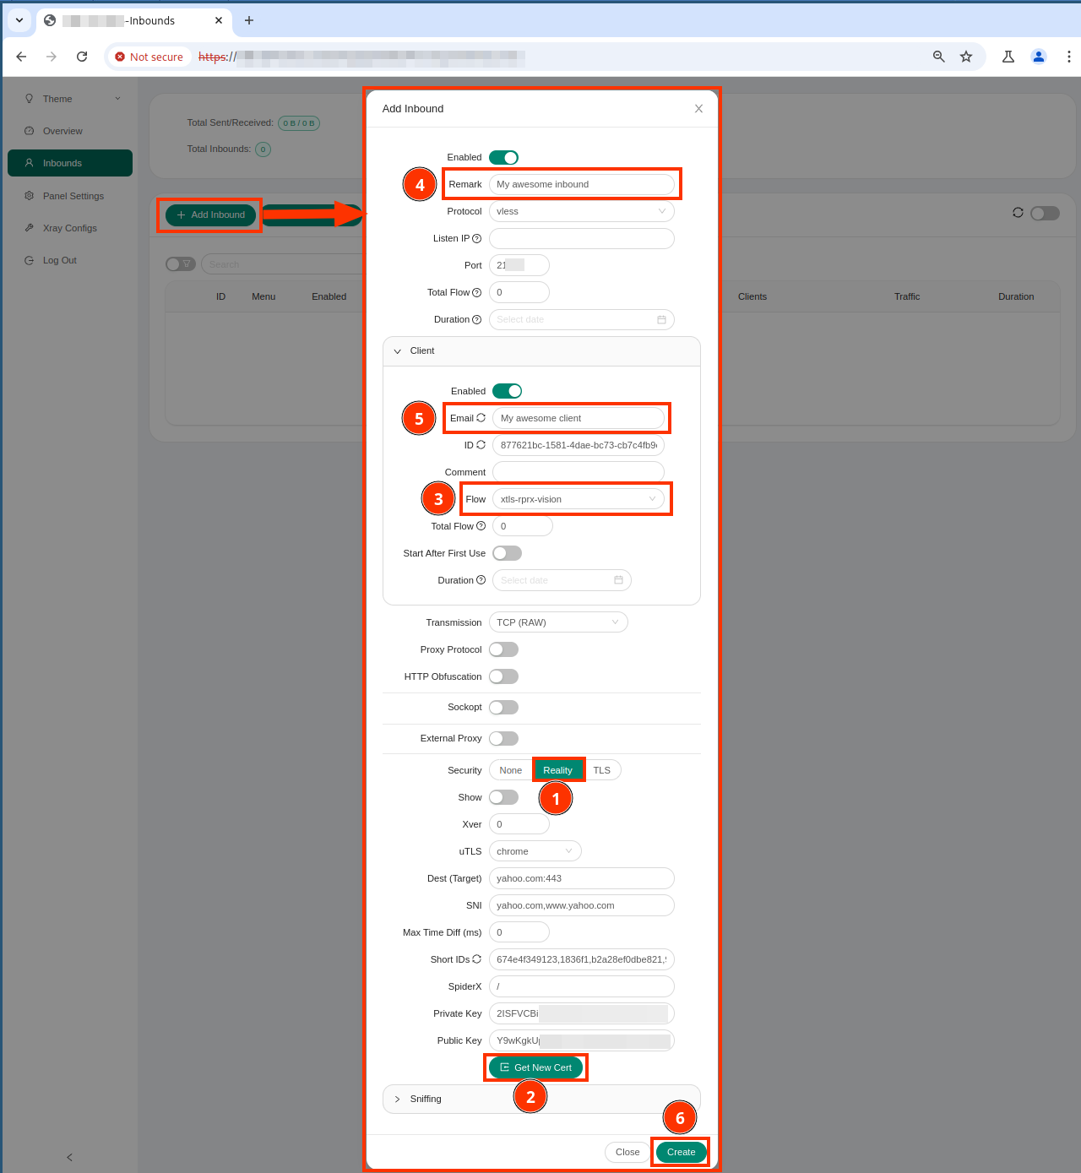Click the Panel Settings gear icon
The image size is (1081, 1173).
click(x=30, y=196)
